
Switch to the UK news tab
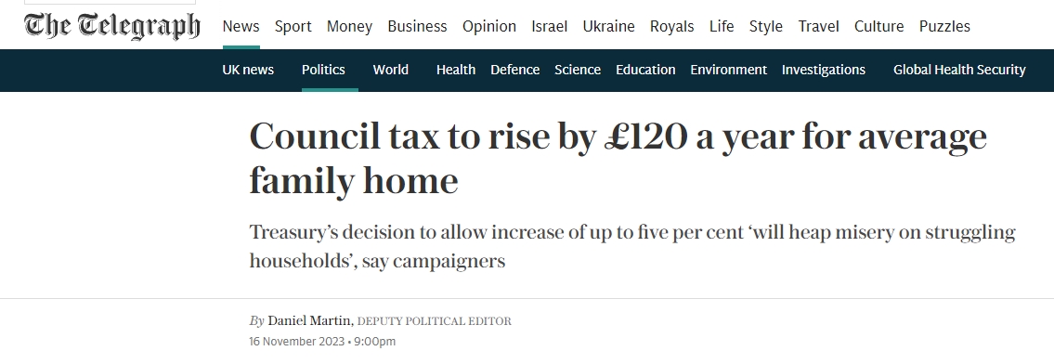(x=248, y=70)
